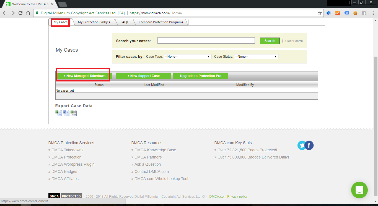Open the Case Type dropdown
Image resolution: width=378 pixels, height=206 pixels.
coord(187,56)
